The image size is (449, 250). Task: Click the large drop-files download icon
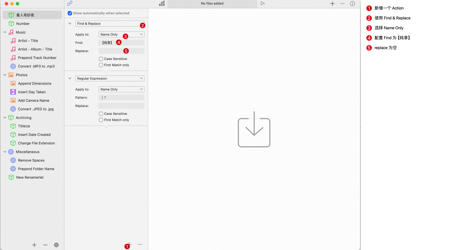pos(254,132)
